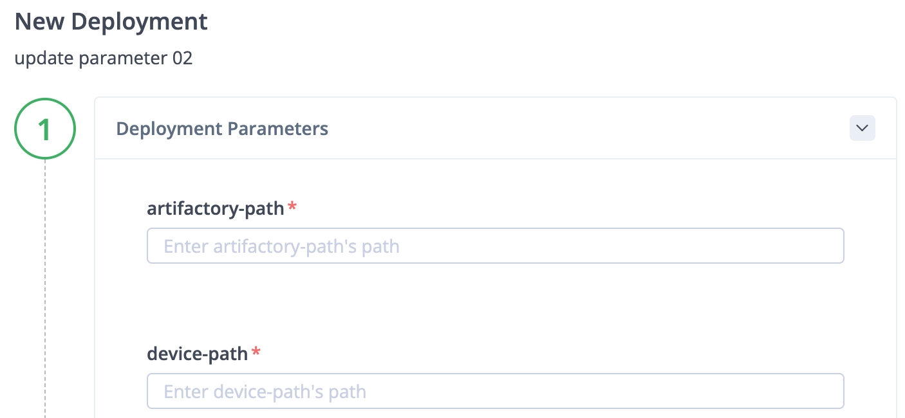Viewport: 905px width, 418px height.
Task: Click the New Deployment page heading
Action: tap(111, 22)
